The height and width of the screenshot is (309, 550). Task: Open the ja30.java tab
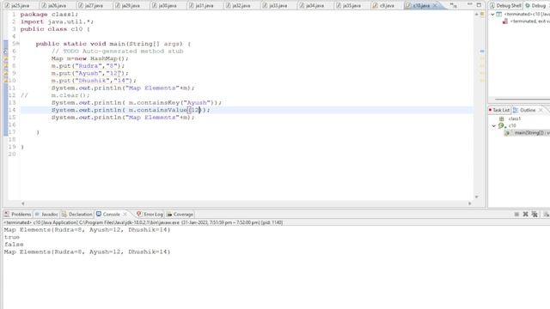(x=164, y=6)
